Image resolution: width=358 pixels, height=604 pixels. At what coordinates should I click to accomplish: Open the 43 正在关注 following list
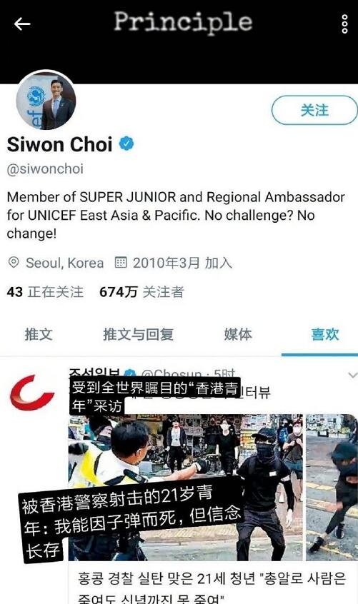pyautogui.click(x=45, y=292)
